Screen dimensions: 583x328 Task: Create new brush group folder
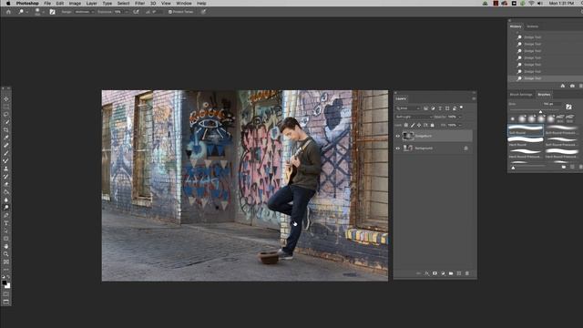coord(564,168)
